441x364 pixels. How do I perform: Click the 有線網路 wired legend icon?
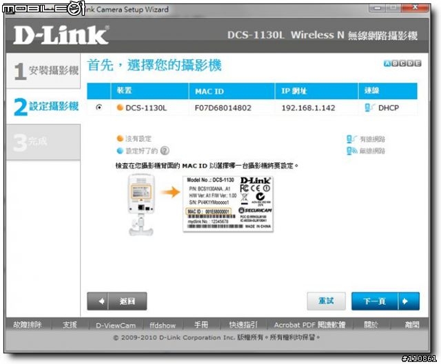point(352,139)
